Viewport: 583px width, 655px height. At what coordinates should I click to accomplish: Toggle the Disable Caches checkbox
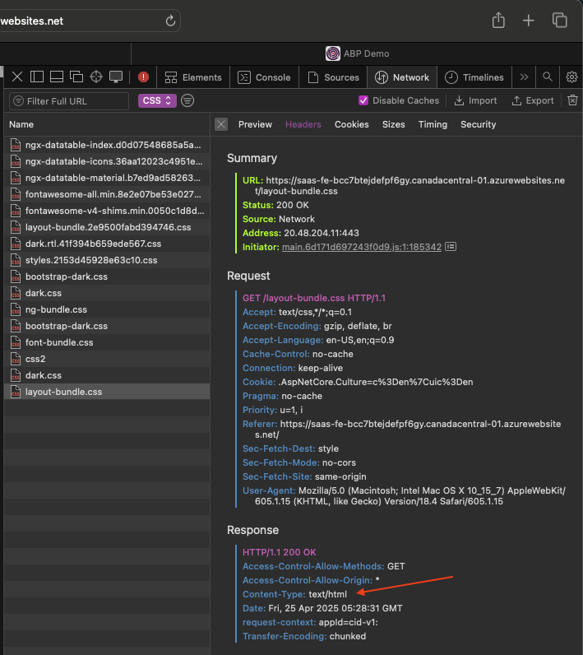click(x=363, y=100)
